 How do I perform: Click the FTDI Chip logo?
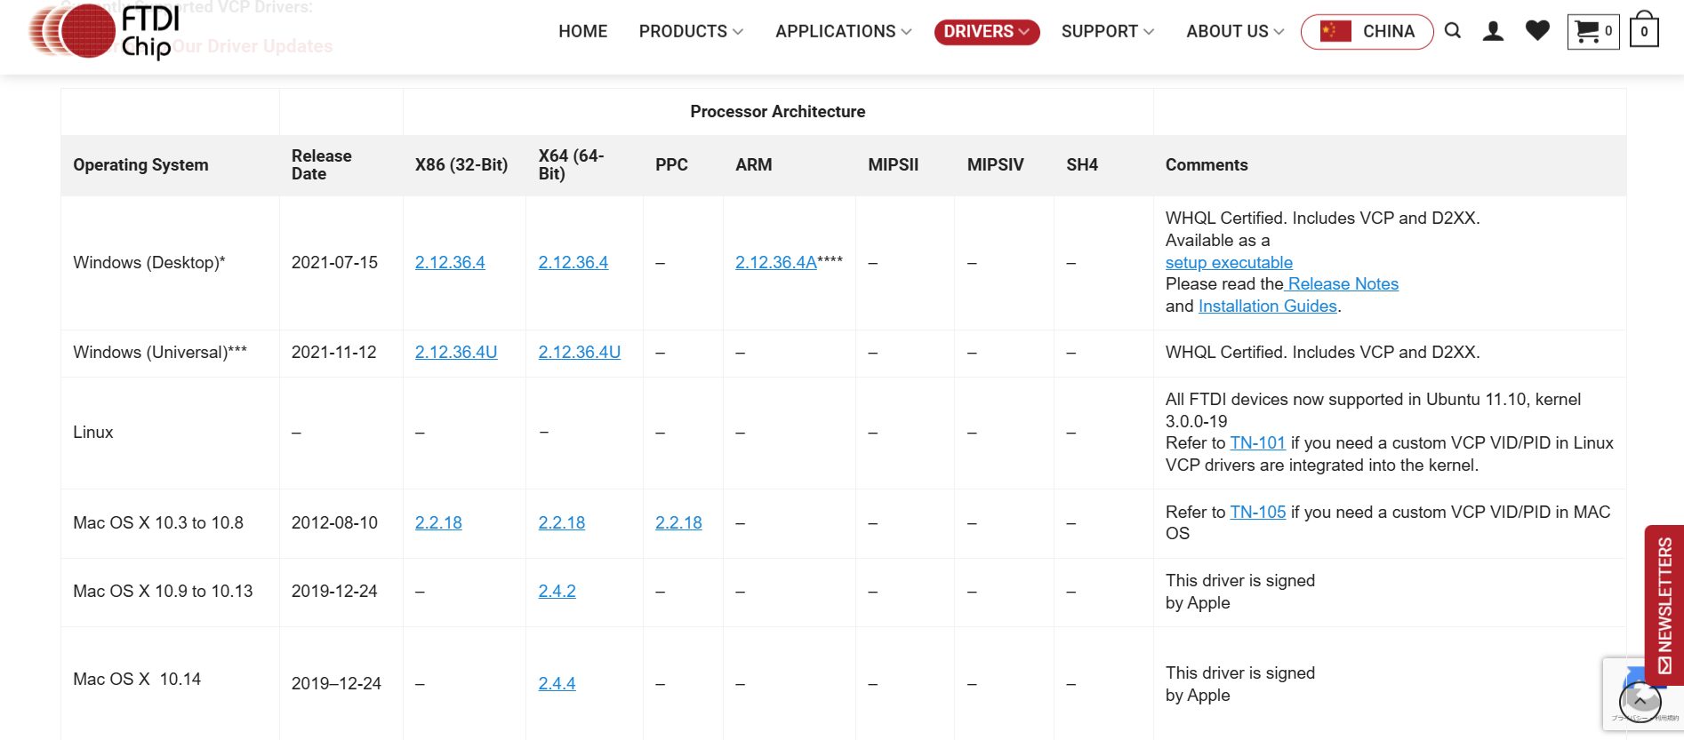(105, 31)
